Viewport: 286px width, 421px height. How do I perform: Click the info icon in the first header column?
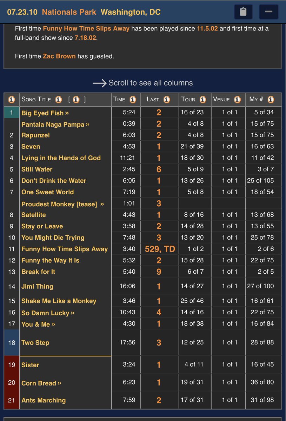coord(12,100)
